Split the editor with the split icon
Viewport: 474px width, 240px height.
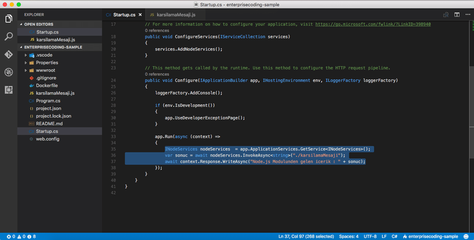tap(457, 14)
